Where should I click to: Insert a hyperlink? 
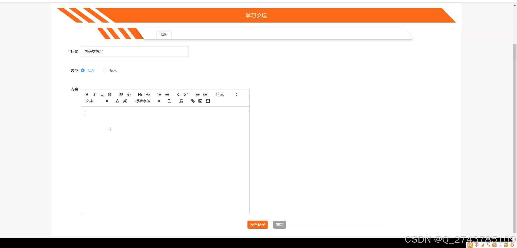click(x=193, y=101)
